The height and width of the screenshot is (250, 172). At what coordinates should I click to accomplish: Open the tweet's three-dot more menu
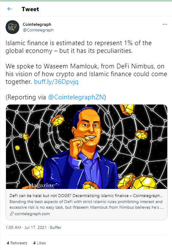165,25
